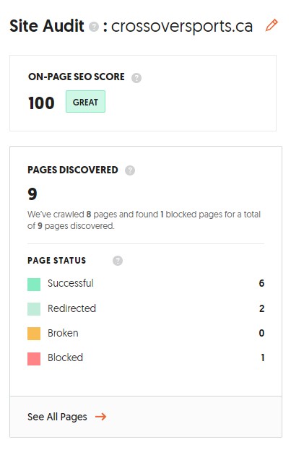
Task: Click the Successful count of 6
Action: click(x=261, y=283)
